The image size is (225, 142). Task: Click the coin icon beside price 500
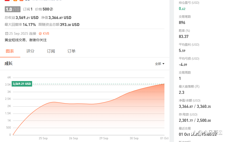(51, 9)
